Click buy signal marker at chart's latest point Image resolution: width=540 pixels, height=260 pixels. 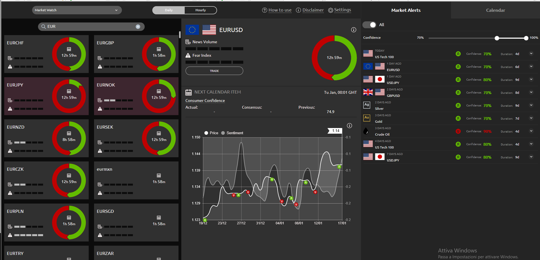coord(339,167)
